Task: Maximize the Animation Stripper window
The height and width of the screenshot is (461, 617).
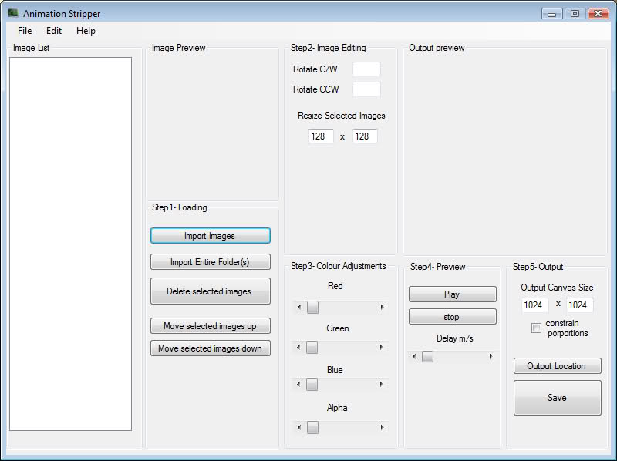Action: point(575,14)
